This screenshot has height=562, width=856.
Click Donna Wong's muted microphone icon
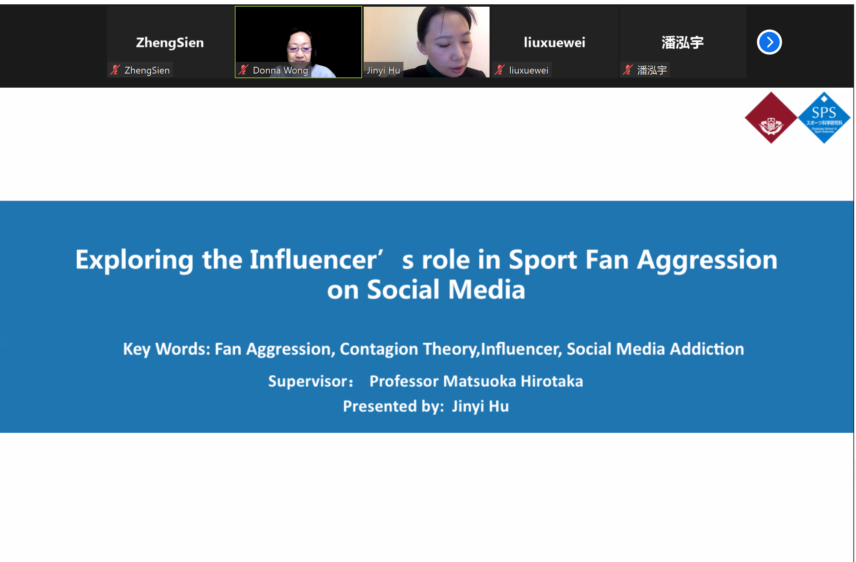(243, 70)
